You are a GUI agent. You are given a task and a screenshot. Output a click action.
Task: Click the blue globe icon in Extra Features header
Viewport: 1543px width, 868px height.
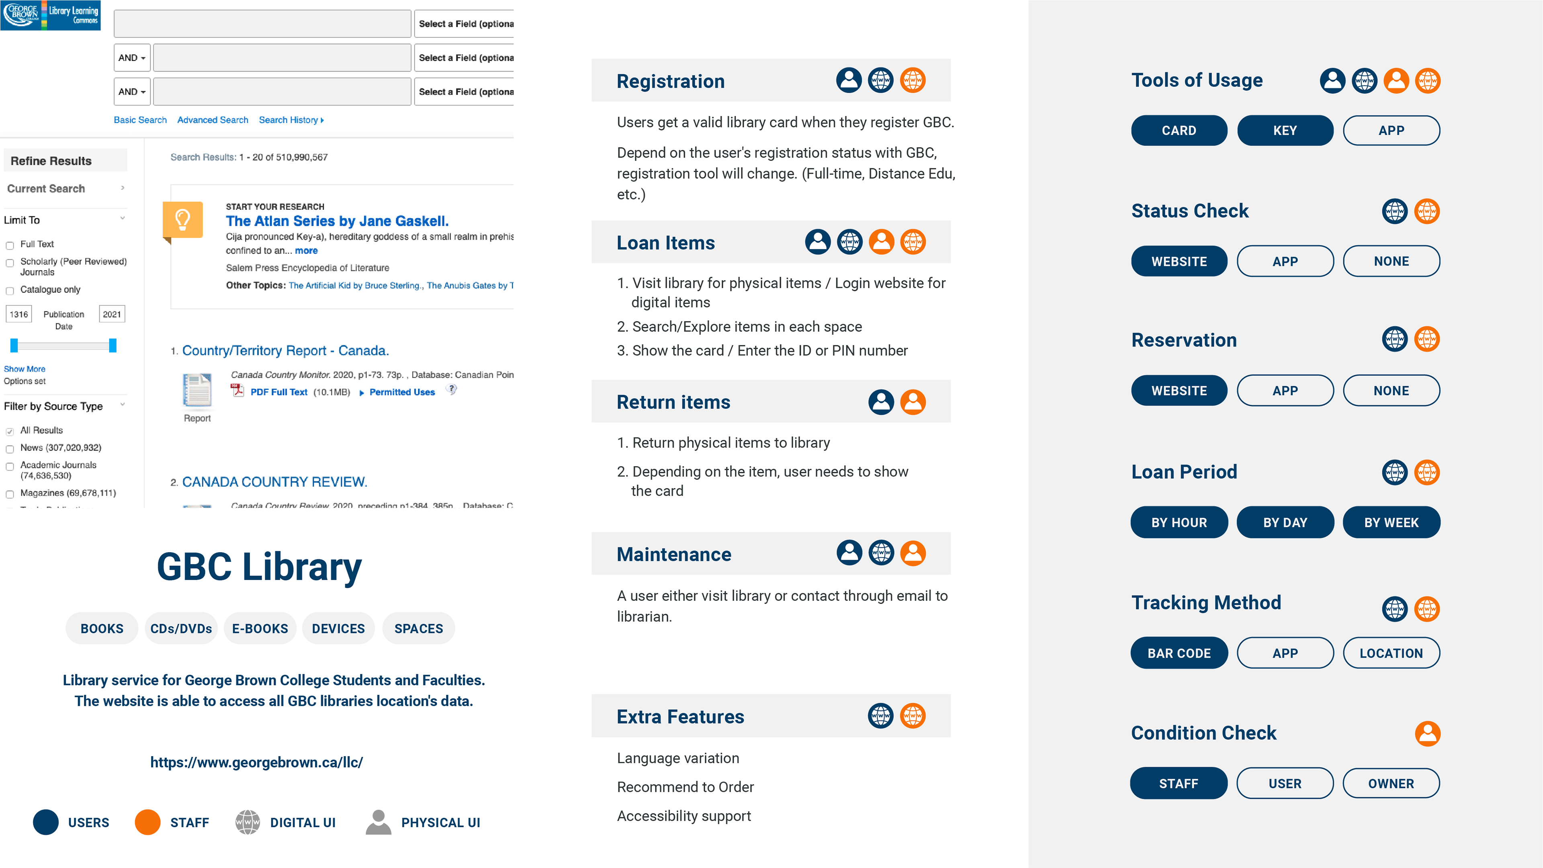tap(880, 716)
